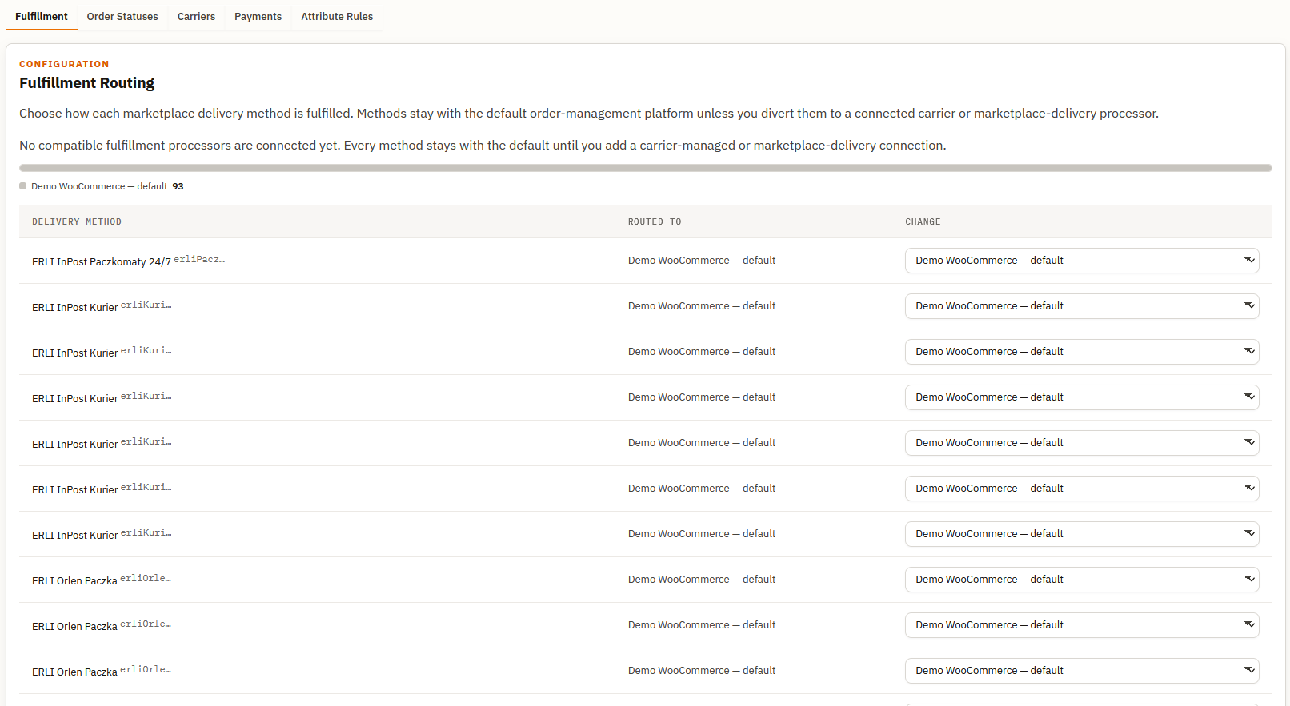This screenshot has height=706, width=1290.
Task: Open dropdown for second ERLI InPost Kurier row
Action: pyautogui.click(x=1082, y=352)
